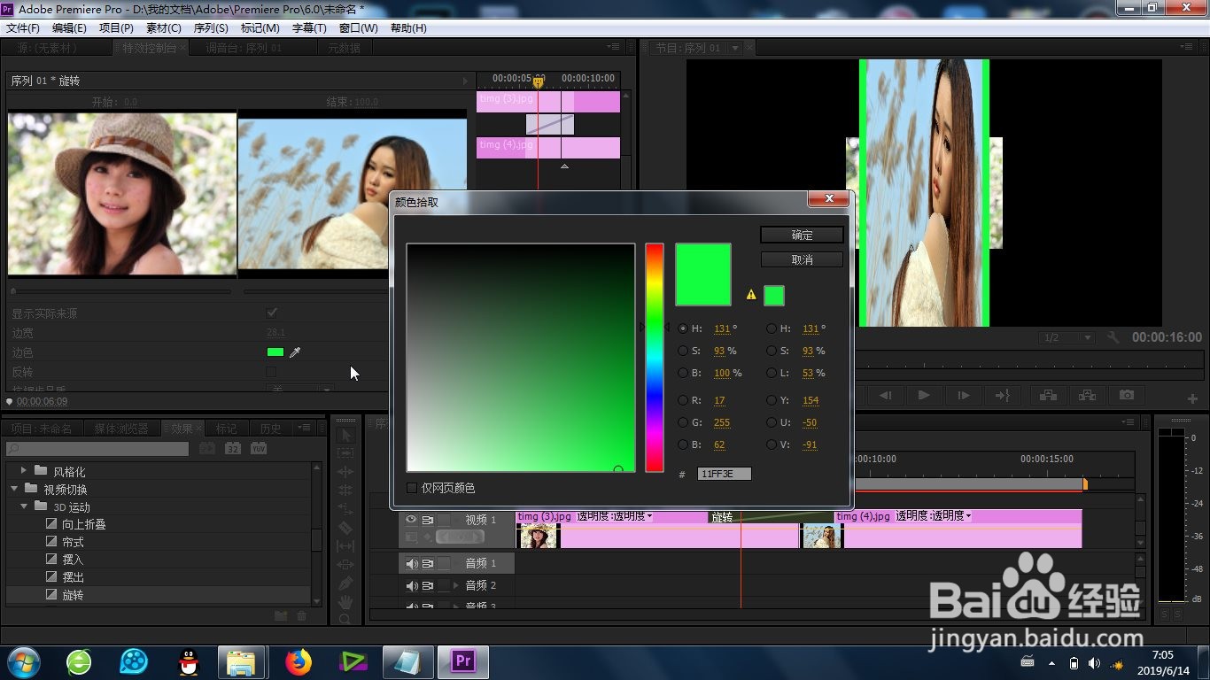1210x680 pixels.
Task: Select the G radio button
Action: click(x=683, y=422)
